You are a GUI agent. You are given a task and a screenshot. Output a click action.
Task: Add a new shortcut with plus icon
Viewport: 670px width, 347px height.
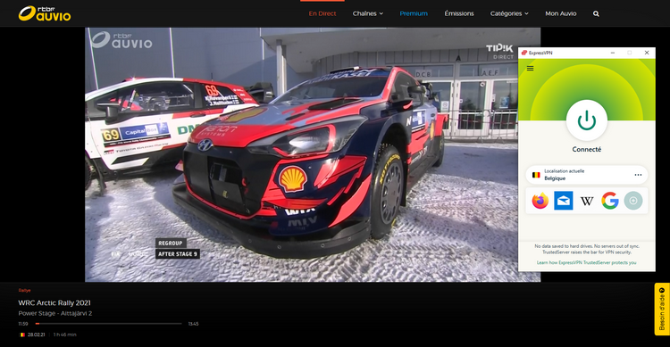633,201
